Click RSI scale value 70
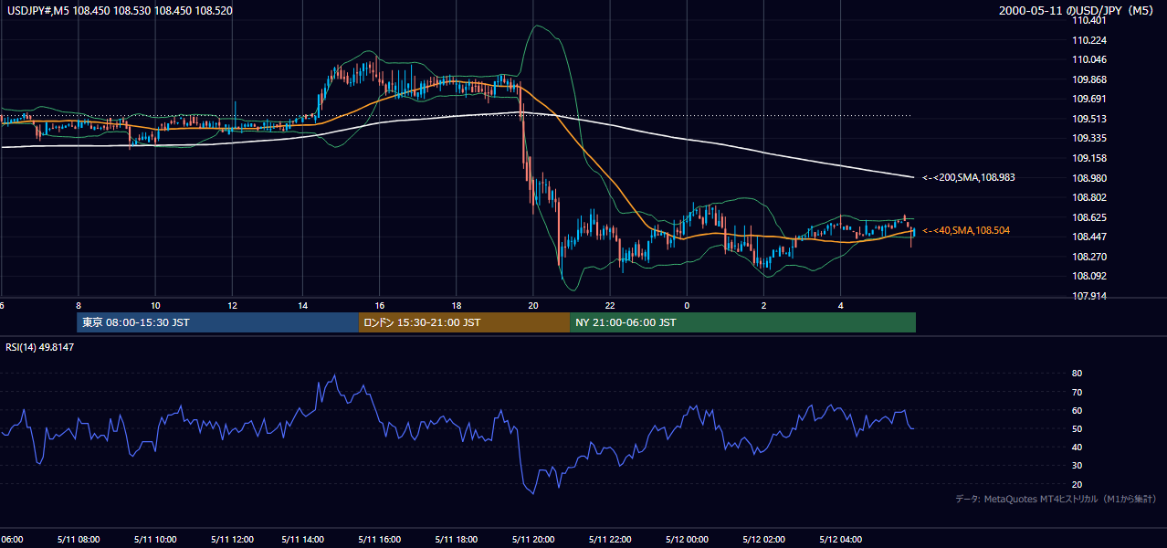This screenshot has height=548, width=1167. [x=1078, y=392]
